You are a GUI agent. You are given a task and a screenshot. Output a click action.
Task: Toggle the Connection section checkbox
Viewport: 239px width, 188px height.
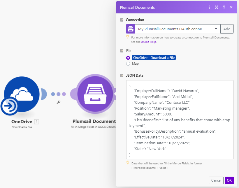click(x=122, y=20)
